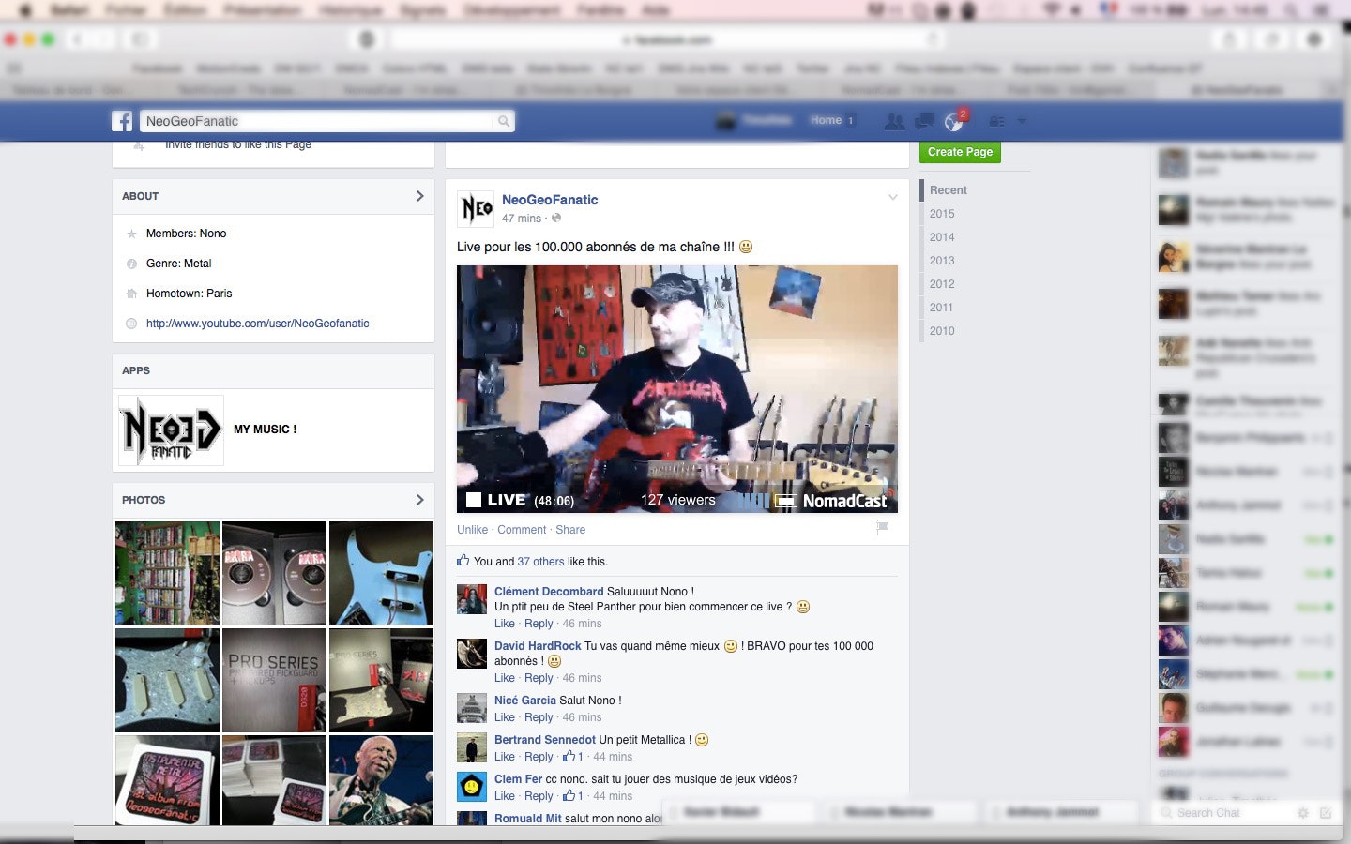Jump to 2010 in timeline

(x=942, y=331)
